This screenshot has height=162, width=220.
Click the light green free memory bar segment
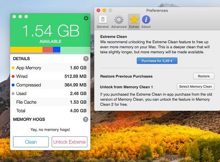click(75, 50)
